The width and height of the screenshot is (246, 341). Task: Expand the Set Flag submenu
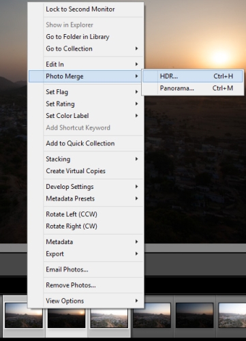86,92
